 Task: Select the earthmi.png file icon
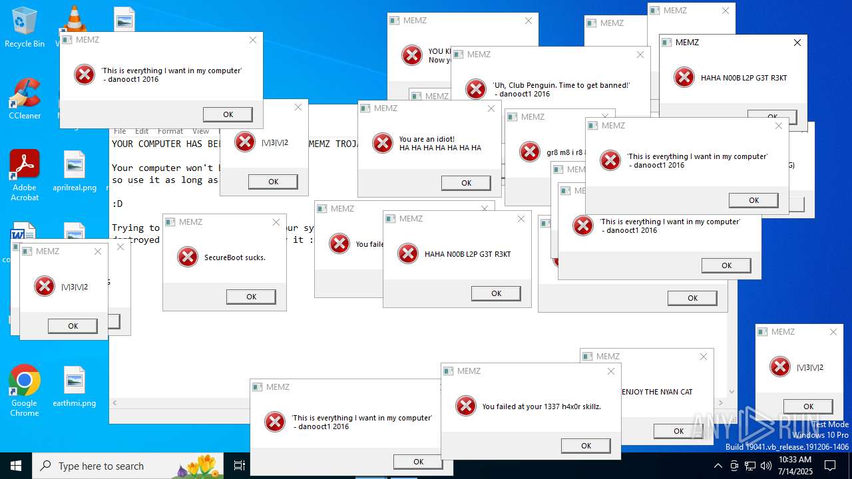tap(75, 387)
